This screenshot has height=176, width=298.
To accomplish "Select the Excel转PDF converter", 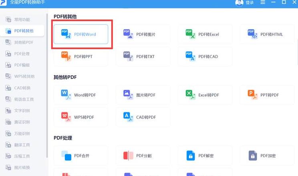I will coord(205,95).
